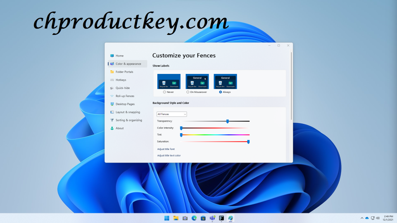Image resolution: width=397 pixels, height=223 pixels.
Task: Open Microsoft Edge from the taskbar
Action: 194,218
